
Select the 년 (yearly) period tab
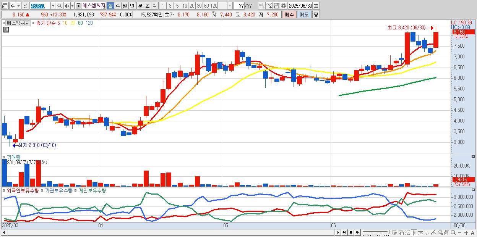(x=132, y=6)
